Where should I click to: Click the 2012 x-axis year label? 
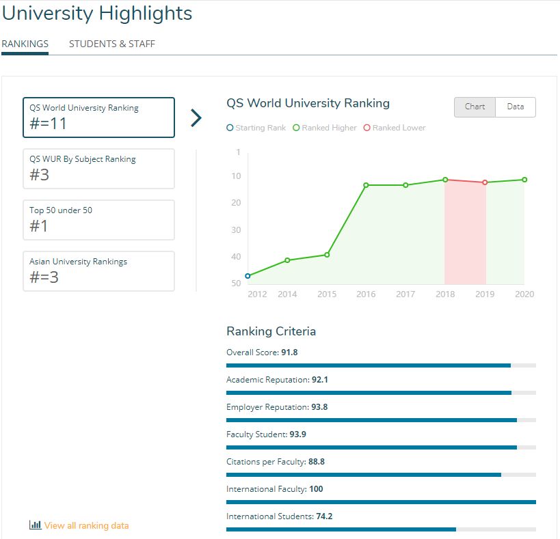pyautogui.click(x=257, y=294)
